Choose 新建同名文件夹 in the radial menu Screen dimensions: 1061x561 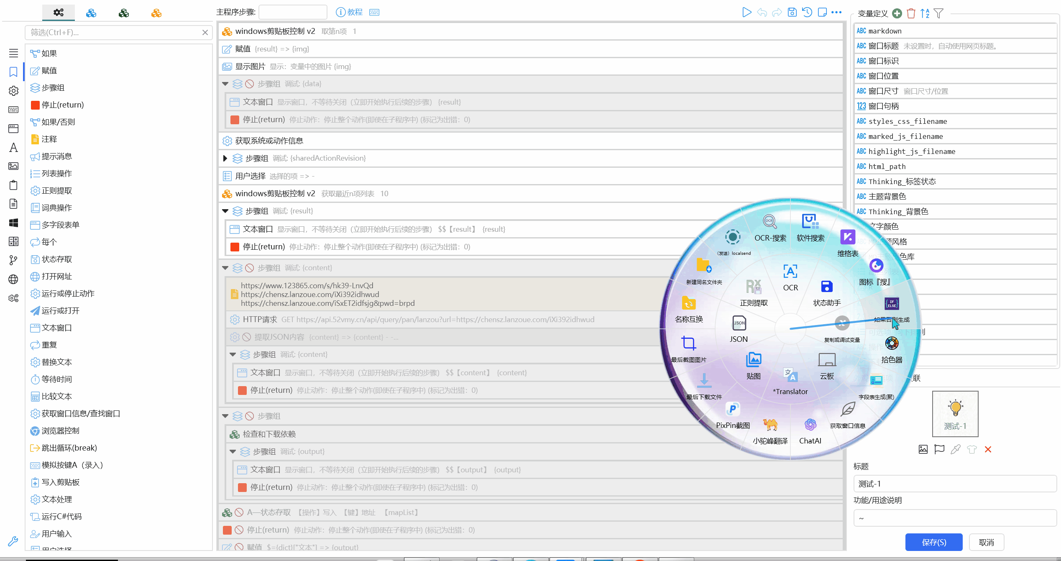704,271
